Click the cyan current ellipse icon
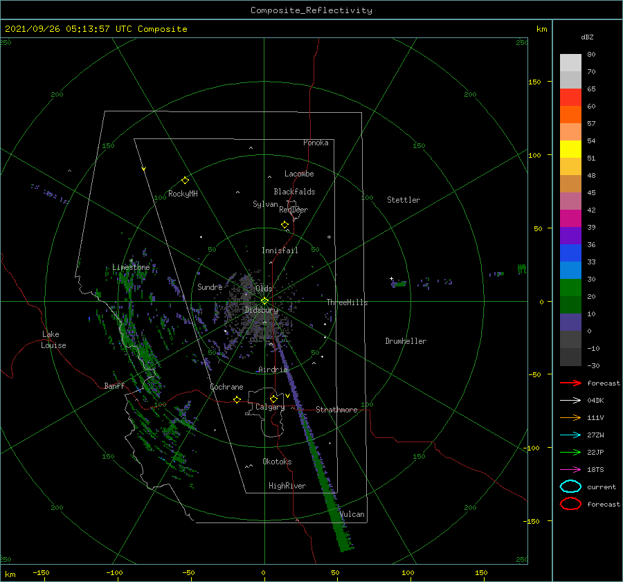The height and width of the screenshot is (582, 623). [570, 486]
